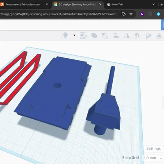Expand the visibility options dropdown arrow

(x=74, y=35)
